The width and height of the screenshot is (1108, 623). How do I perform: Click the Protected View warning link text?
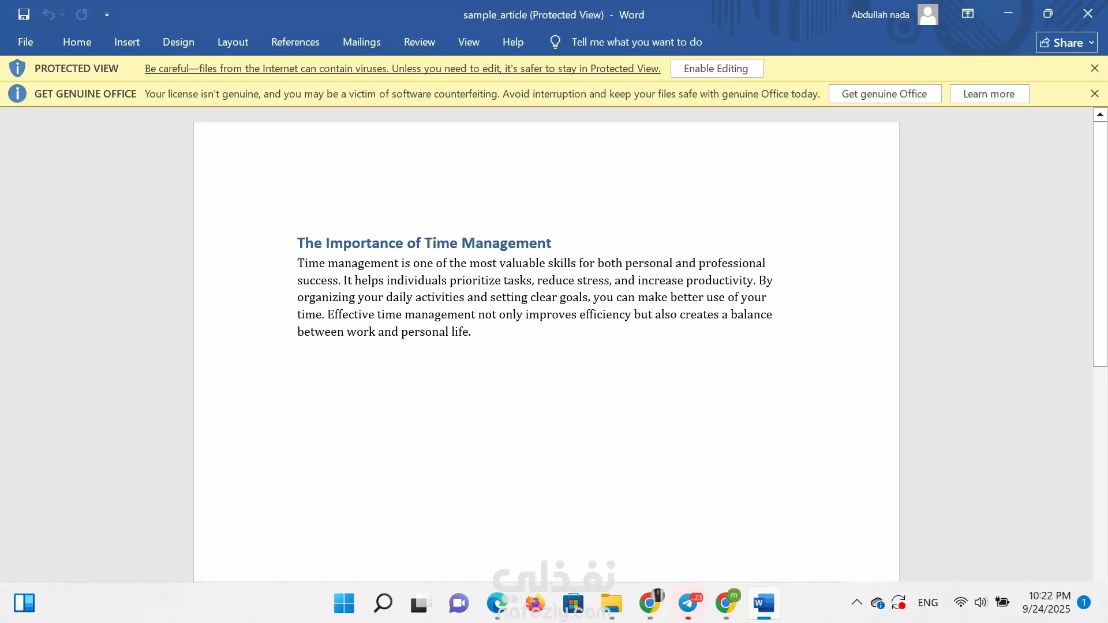[x=402, y=69]
